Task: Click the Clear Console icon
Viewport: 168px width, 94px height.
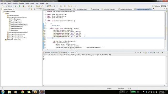Action: [144, 52]
